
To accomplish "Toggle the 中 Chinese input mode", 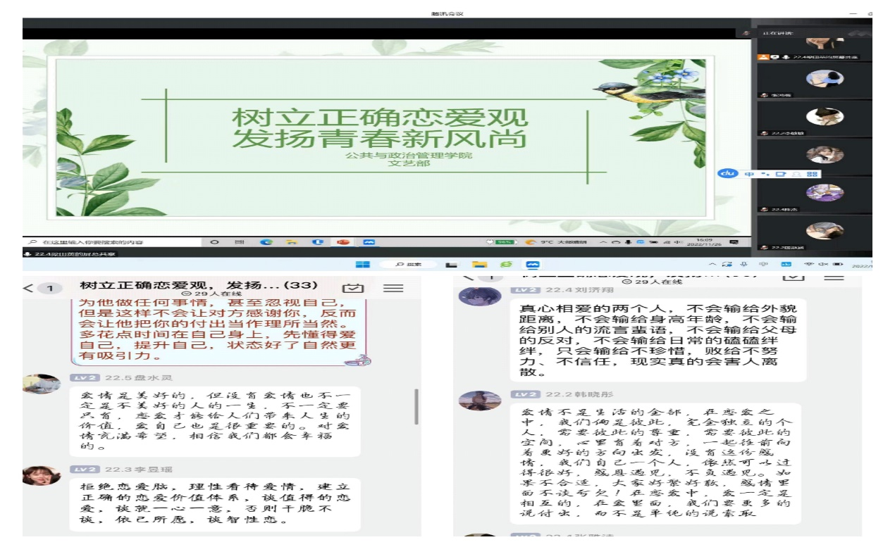I will (748, 173).
